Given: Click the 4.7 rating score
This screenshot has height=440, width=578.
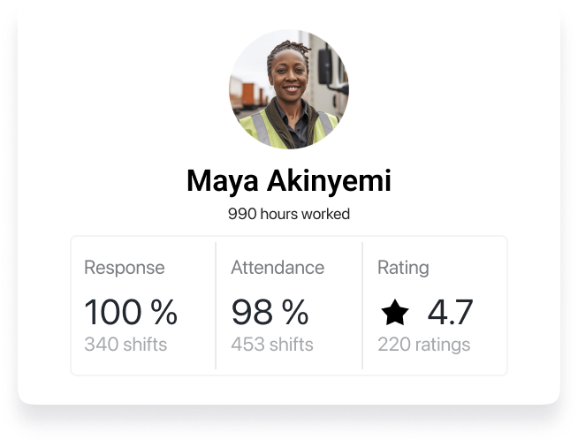Looking at the screenshot, I should pos(450,312).
